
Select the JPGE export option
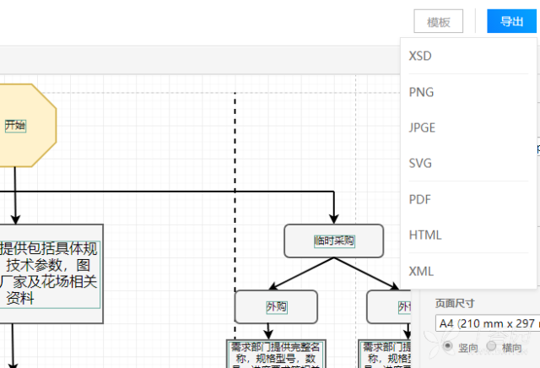point(423,127)
